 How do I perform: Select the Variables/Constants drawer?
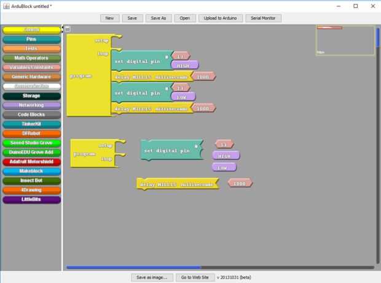coord(31,67)
